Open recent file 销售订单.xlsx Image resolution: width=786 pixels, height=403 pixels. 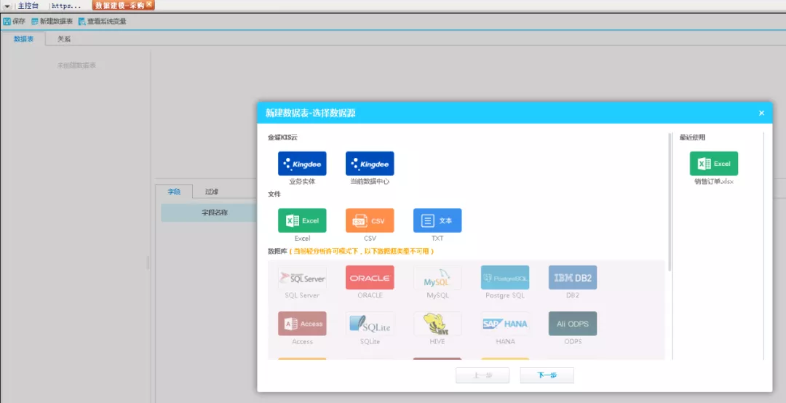714,164
